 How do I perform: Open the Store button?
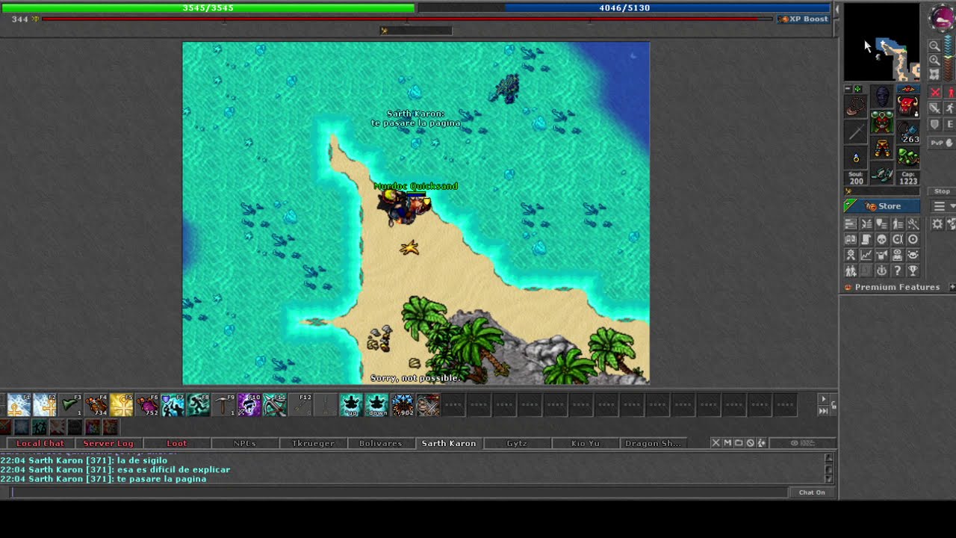tap(882, 206)
